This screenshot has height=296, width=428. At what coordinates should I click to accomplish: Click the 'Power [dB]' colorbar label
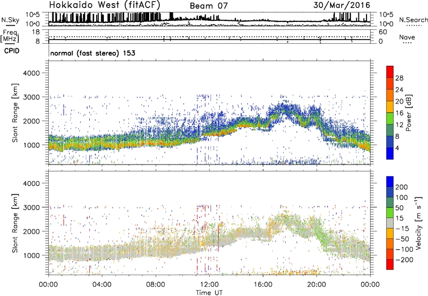pyautogui.click(x=409, y=113)
